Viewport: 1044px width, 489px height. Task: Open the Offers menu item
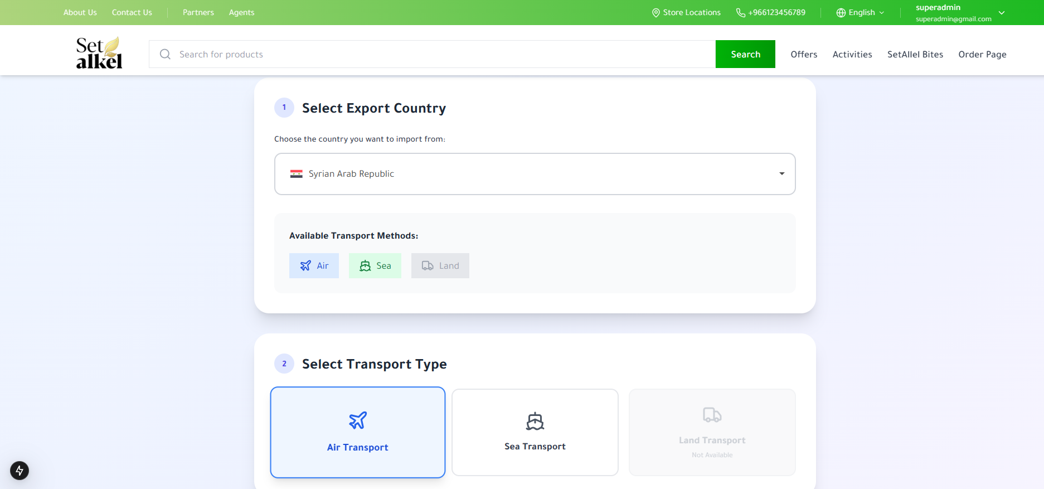804,54
